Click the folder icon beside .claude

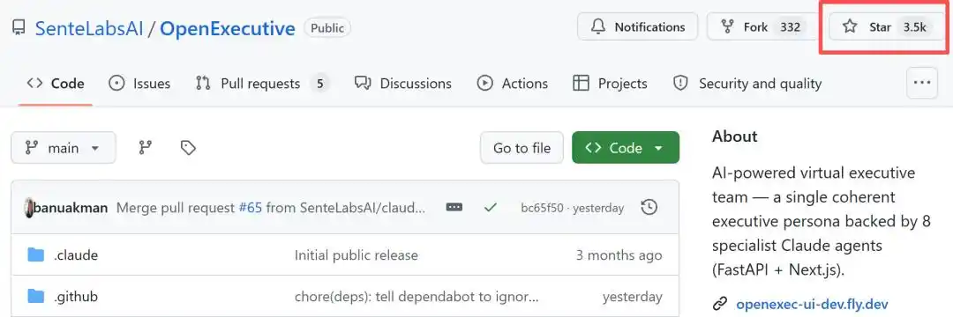coord(36,254)
